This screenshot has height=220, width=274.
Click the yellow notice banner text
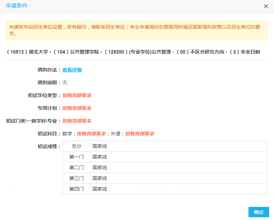click(x=137, y=30)
